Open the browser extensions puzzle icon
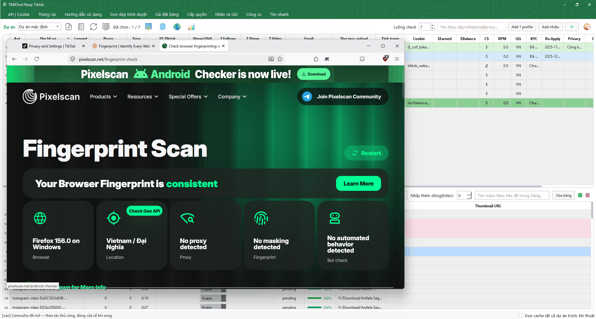The height and width of the screenshot is (319, 596). point(316,59)
